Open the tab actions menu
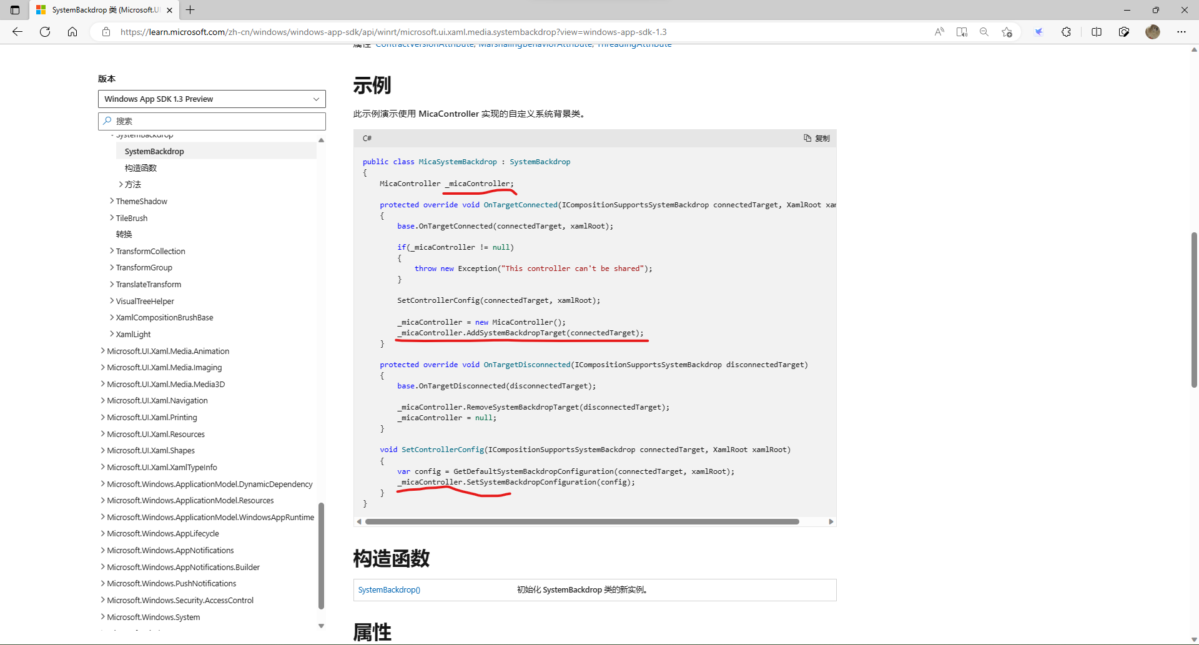Image resolution: width=1199 pixels, height=645 pixels. point(14,10)
